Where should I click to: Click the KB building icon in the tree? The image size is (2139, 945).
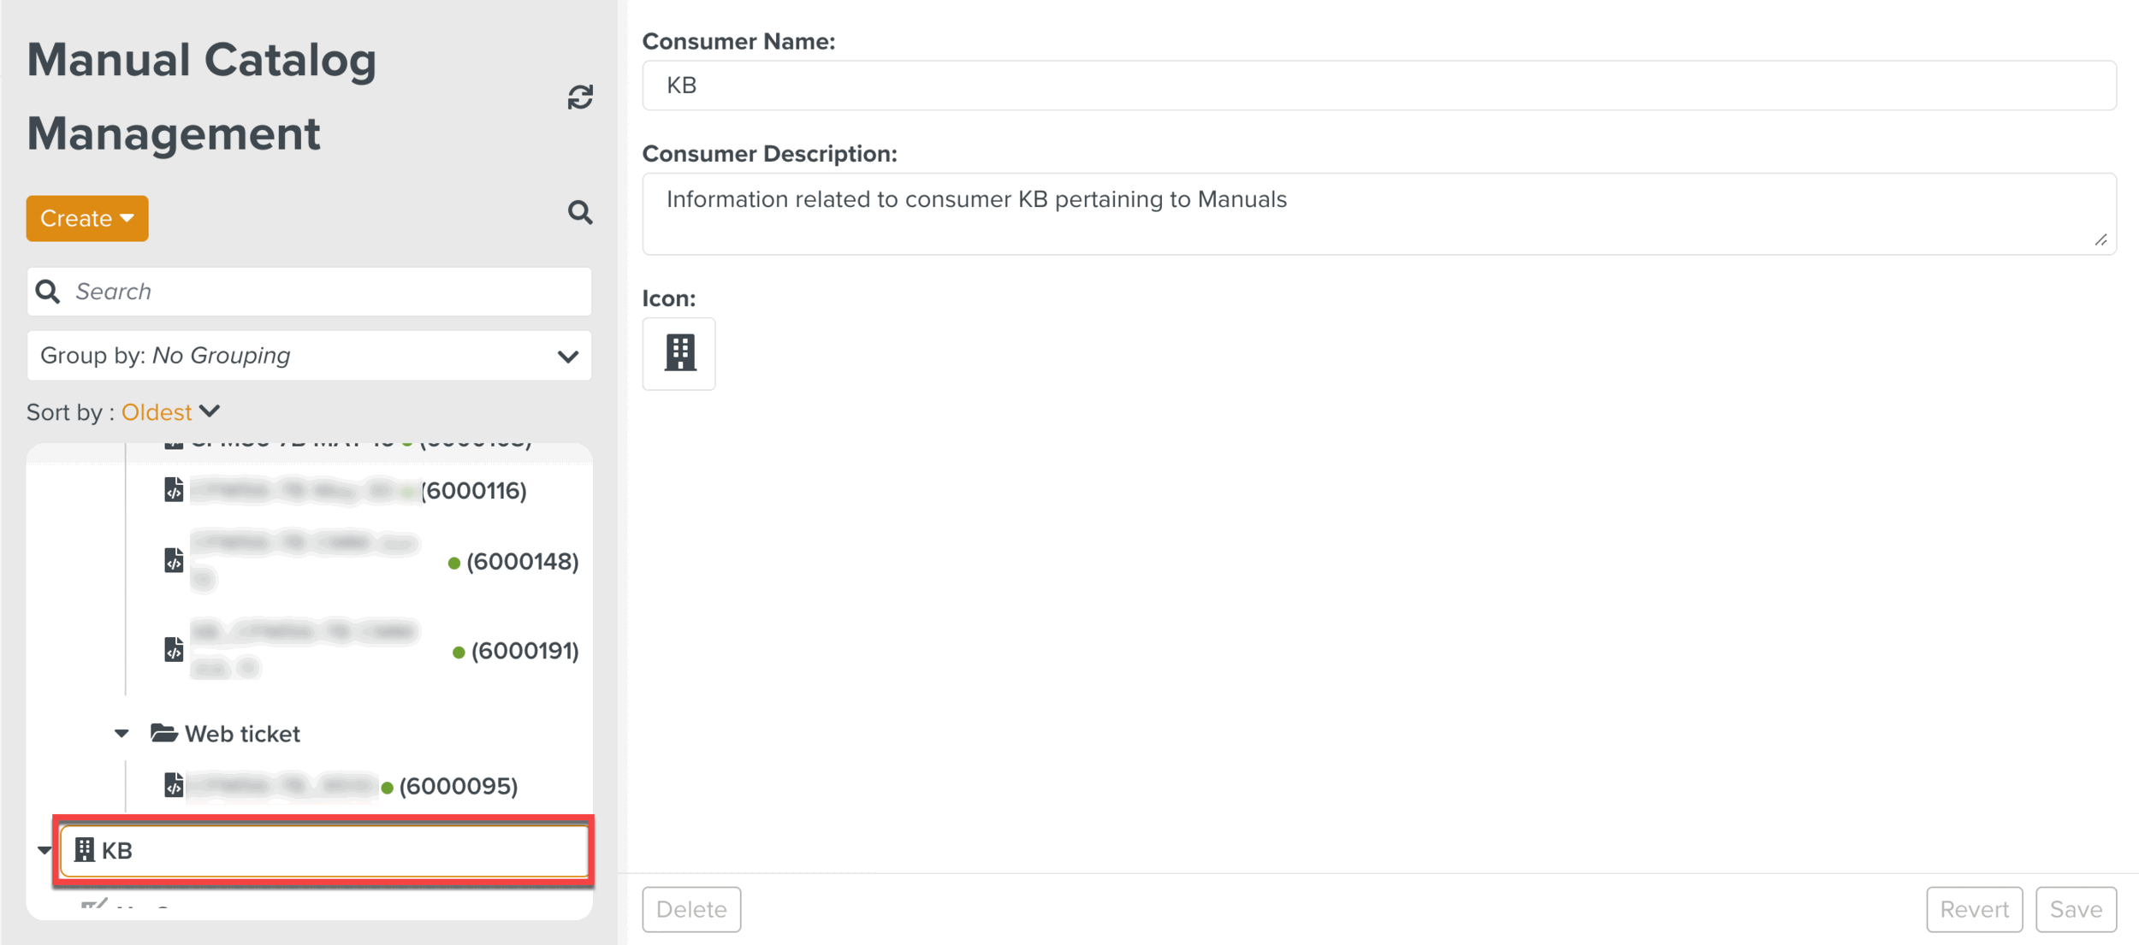[85, 850]
